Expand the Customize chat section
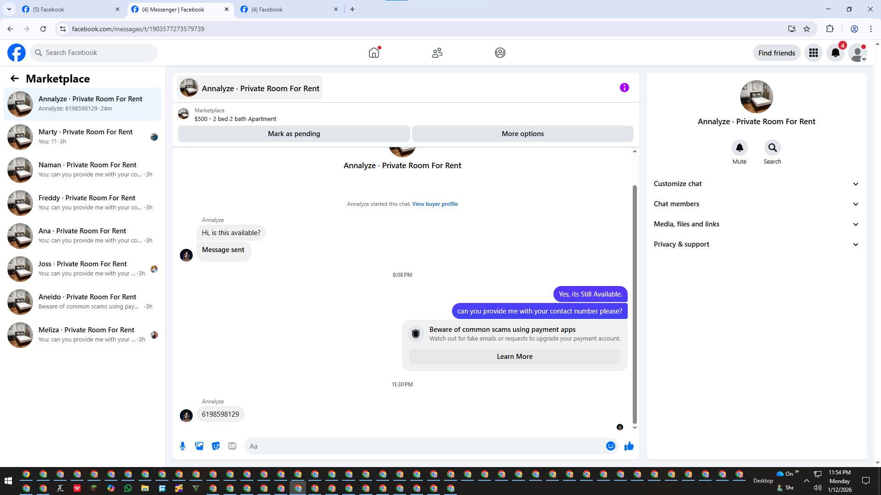The image size is (881, 495). 756,184
